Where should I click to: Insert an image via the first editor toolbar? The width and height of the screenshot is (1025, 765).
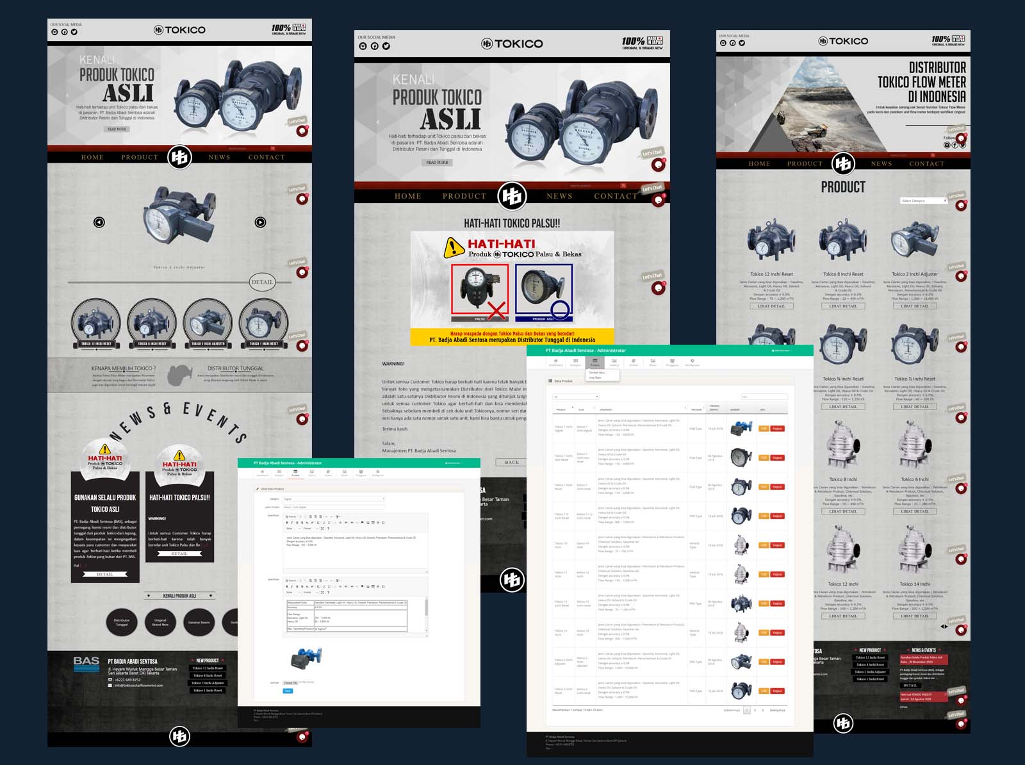368,523
